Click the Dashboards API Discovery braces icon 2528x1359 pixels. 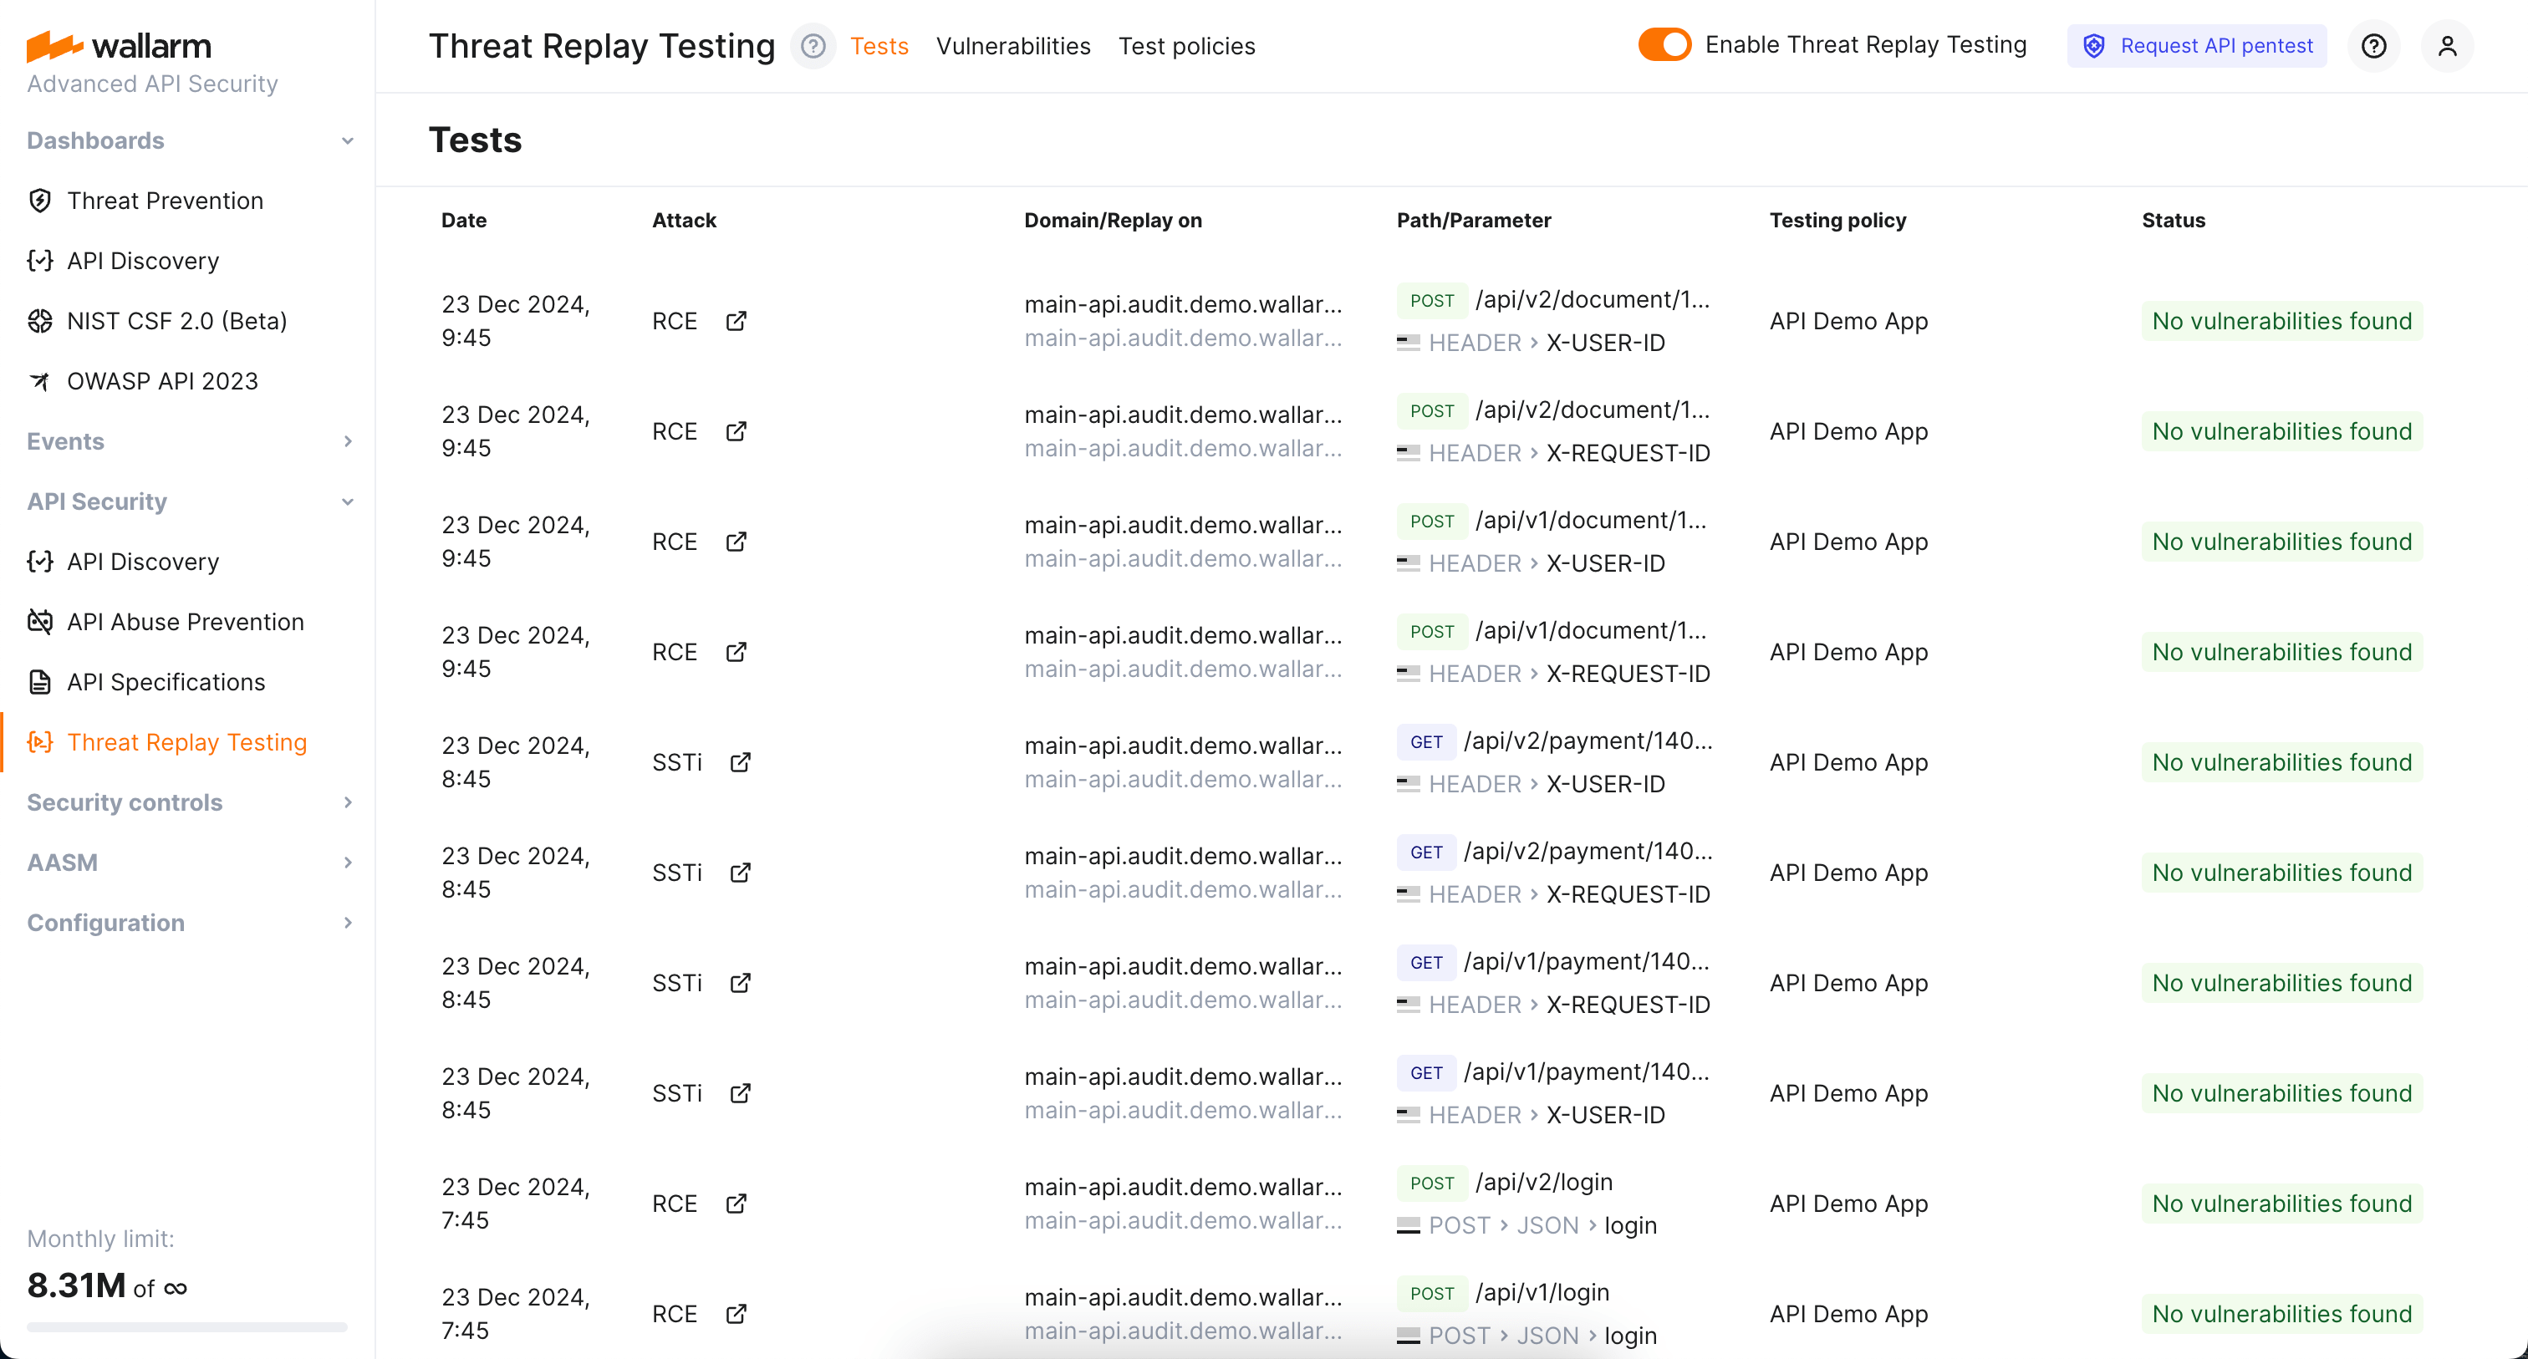point(40,260)
